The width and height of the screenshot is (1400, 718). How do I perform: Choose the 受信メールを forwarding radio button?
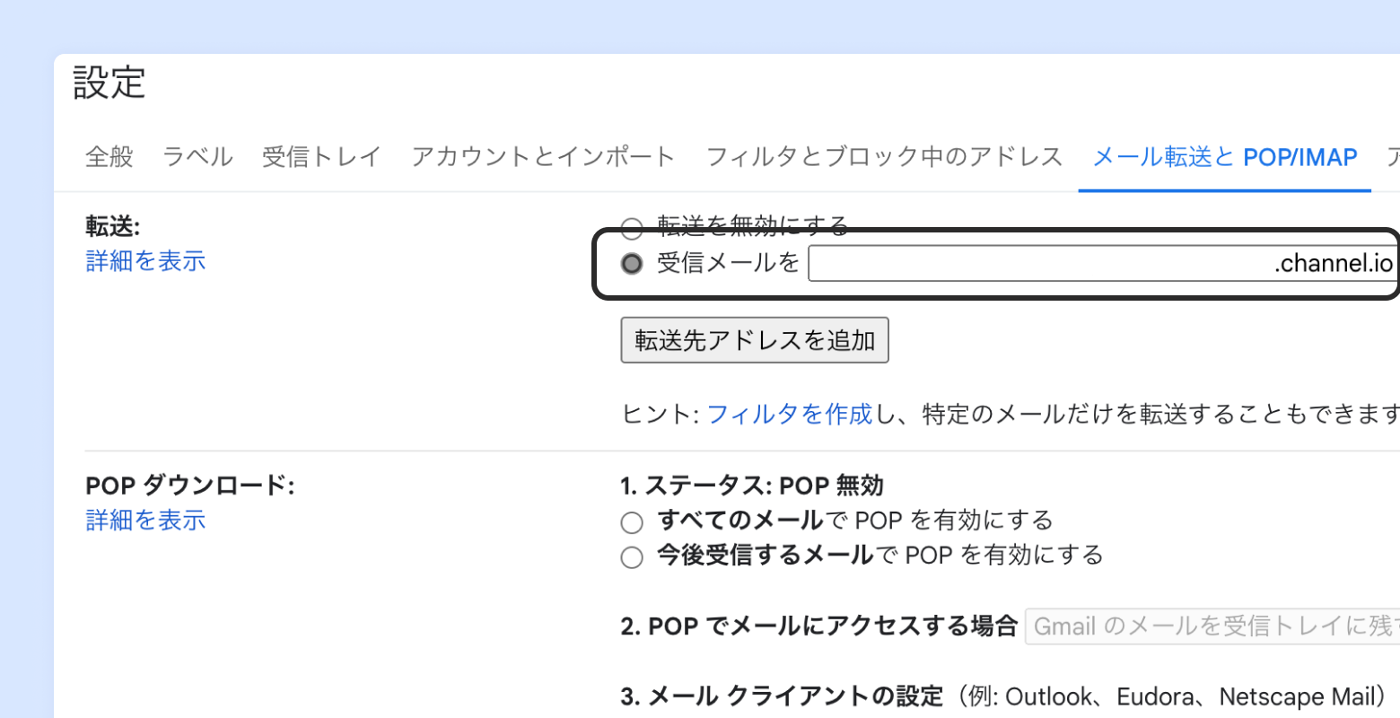pos(632,264)
